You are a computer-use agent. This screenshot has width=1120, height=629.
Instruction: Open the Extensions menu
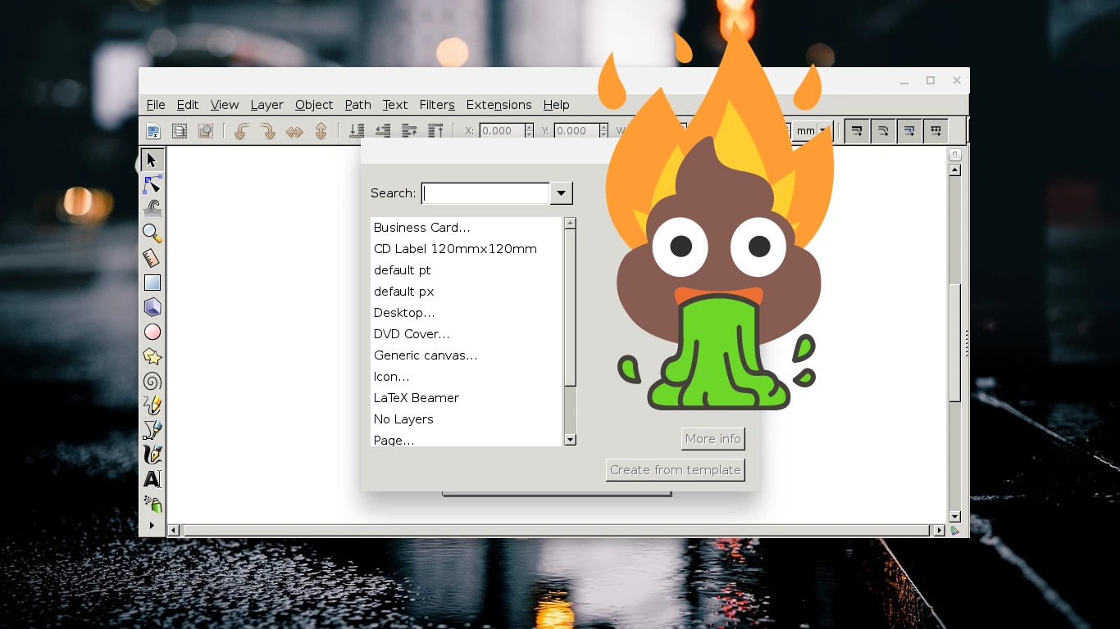[x=499, y=105]
